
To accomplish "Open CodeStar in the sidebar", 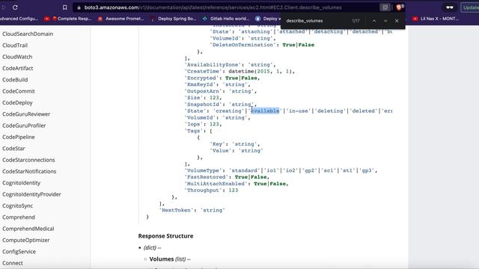I will 13,149.
